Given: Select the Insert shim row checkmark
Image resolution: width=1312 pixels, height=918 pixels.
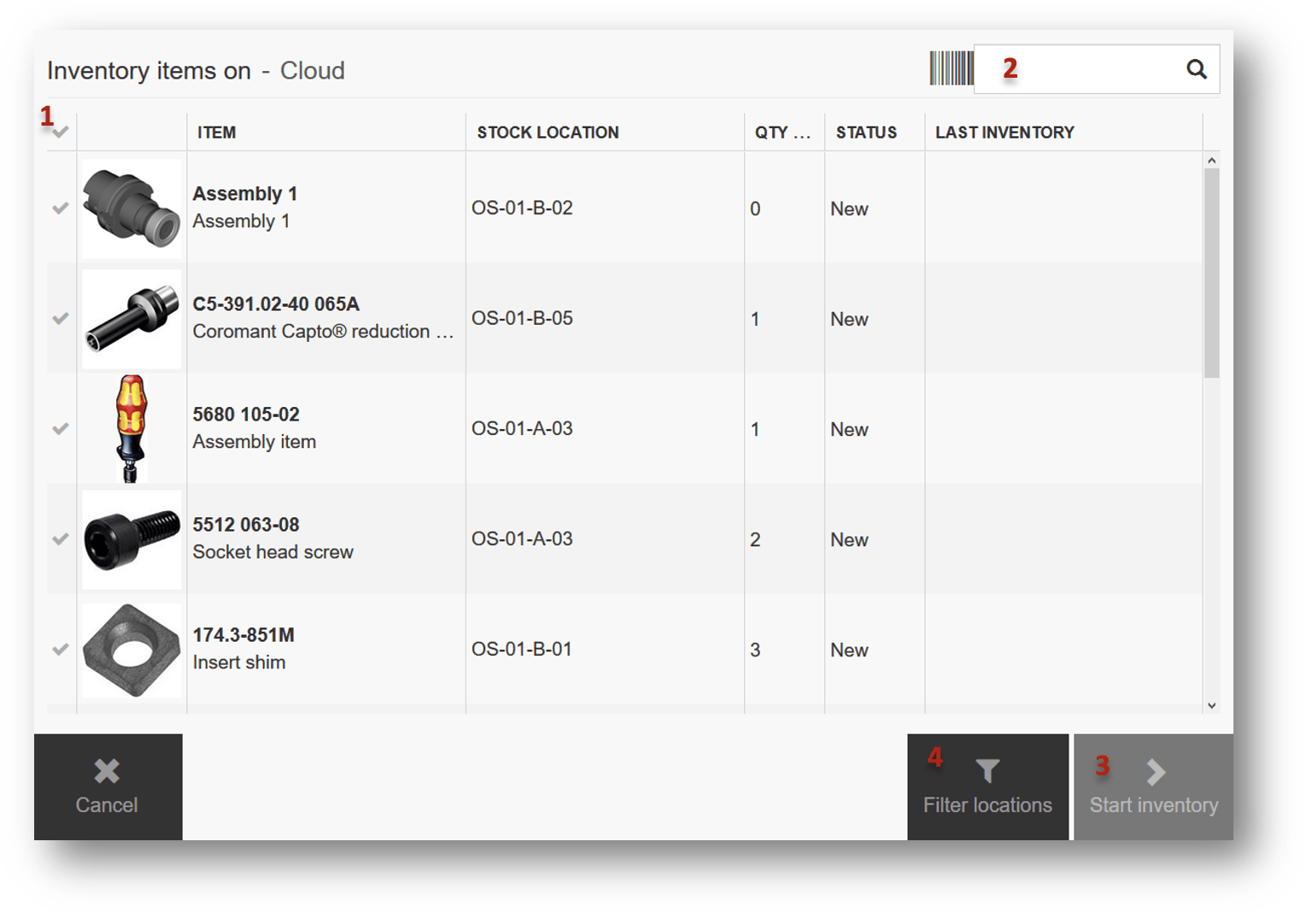Looking at the screenshot, I should point(61,649).
